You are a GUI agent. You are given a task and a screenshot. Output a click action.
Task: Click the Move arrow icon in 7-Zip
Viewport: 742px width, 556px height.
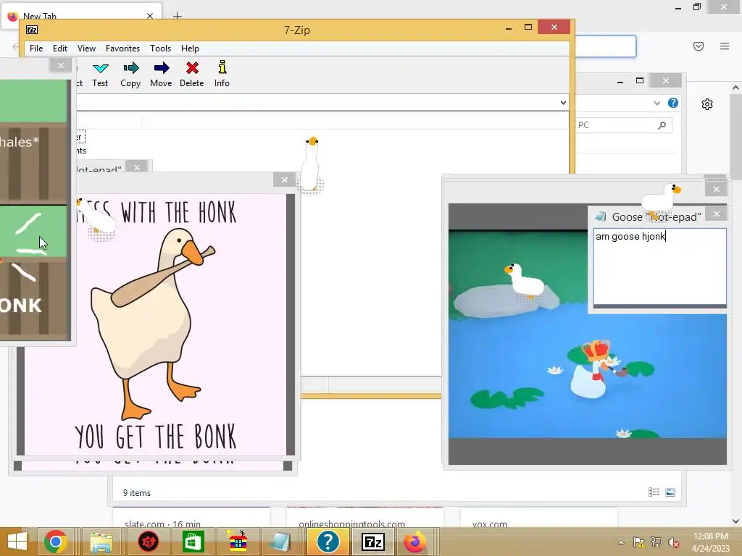tap(162, 68)
